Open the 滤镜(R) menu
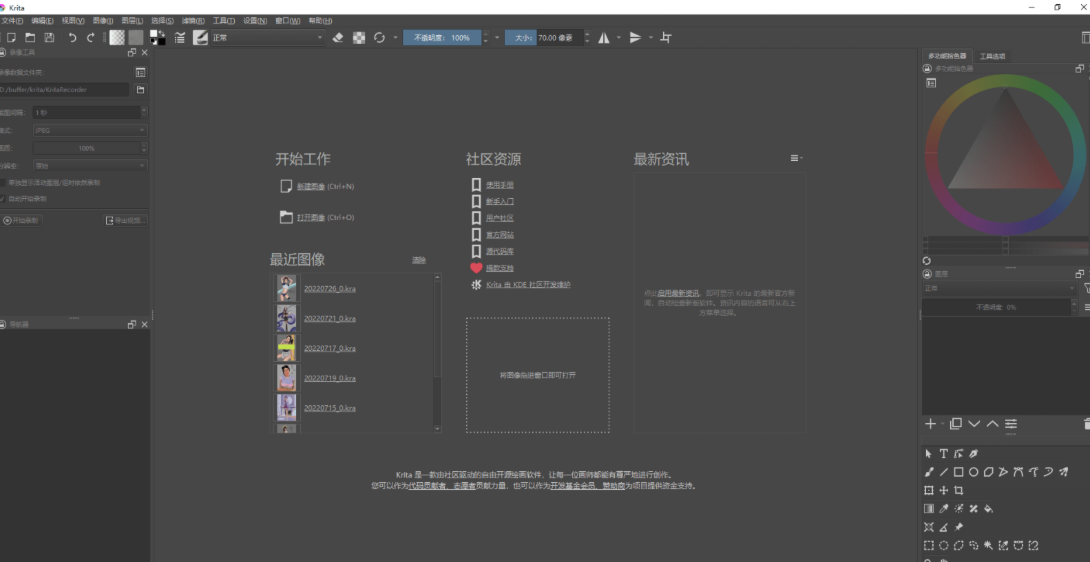Image resolution: width=1090 pixels, height=562 pixels. [193, 21]
